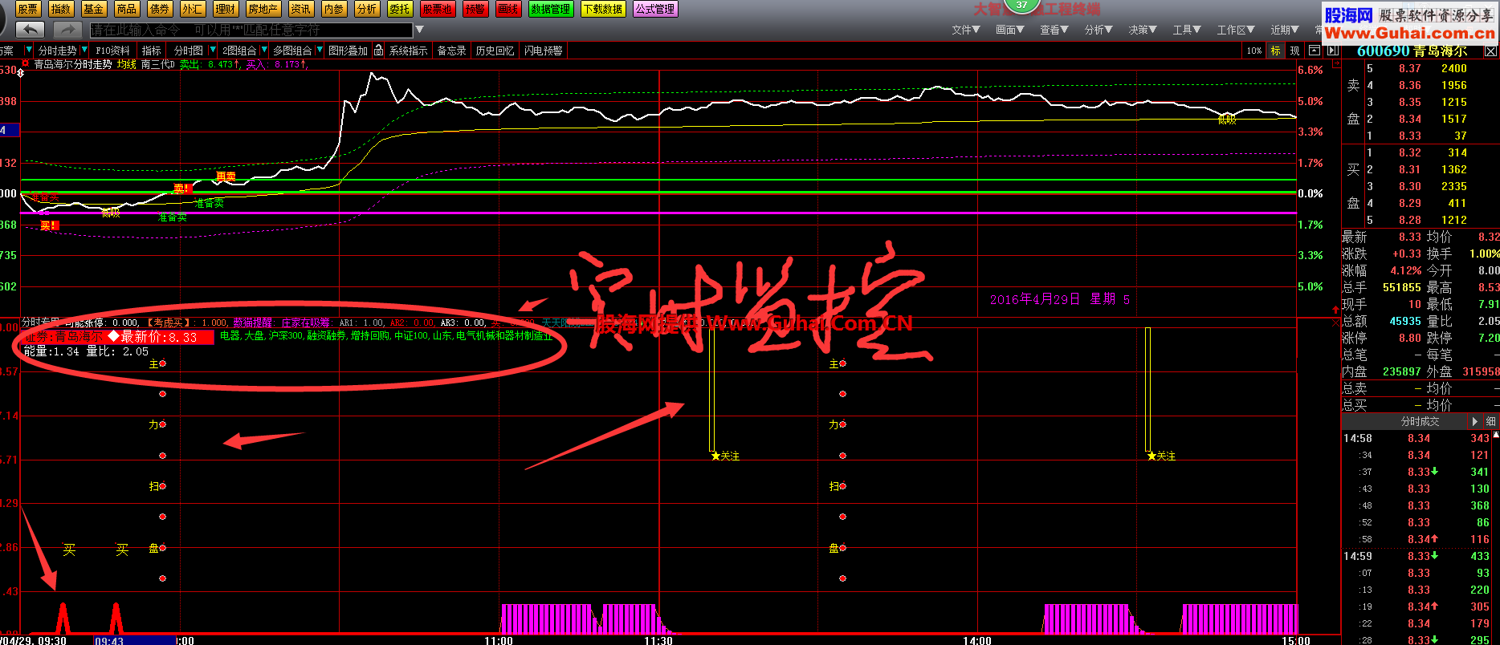Open the 近期 menu

pyautogui.click(x=1284, y=30)
